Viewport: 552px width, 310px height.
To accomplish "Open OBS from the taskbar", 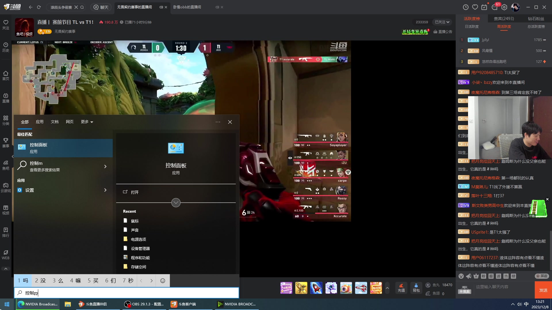I will pos(144,304).
